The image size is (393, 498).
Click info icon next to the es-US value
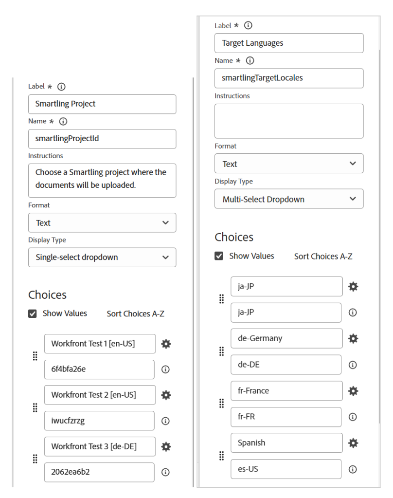353,469
